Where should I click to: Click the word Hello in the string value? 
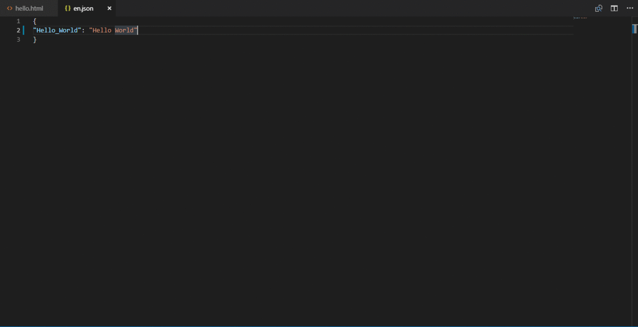(102, 30)
